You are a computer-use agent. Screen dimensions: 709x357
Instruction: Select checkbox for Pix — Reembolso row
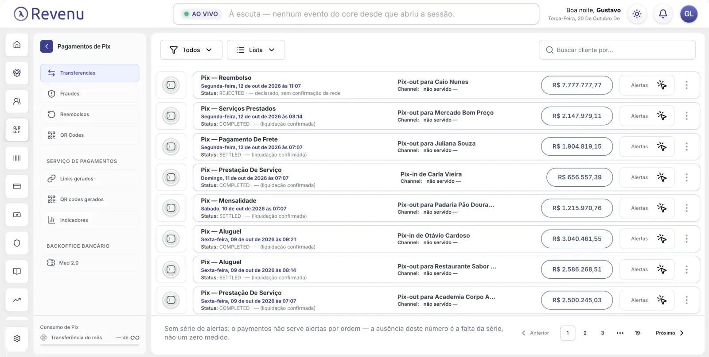(171, 85)
